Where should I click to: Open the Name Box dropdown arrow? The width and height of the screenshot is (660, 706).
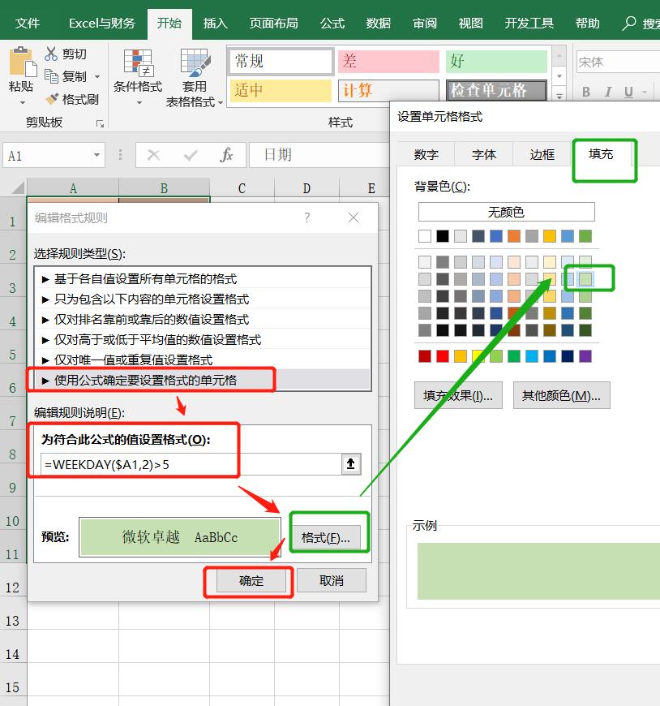pyautogui.click(x=99, y=154)
